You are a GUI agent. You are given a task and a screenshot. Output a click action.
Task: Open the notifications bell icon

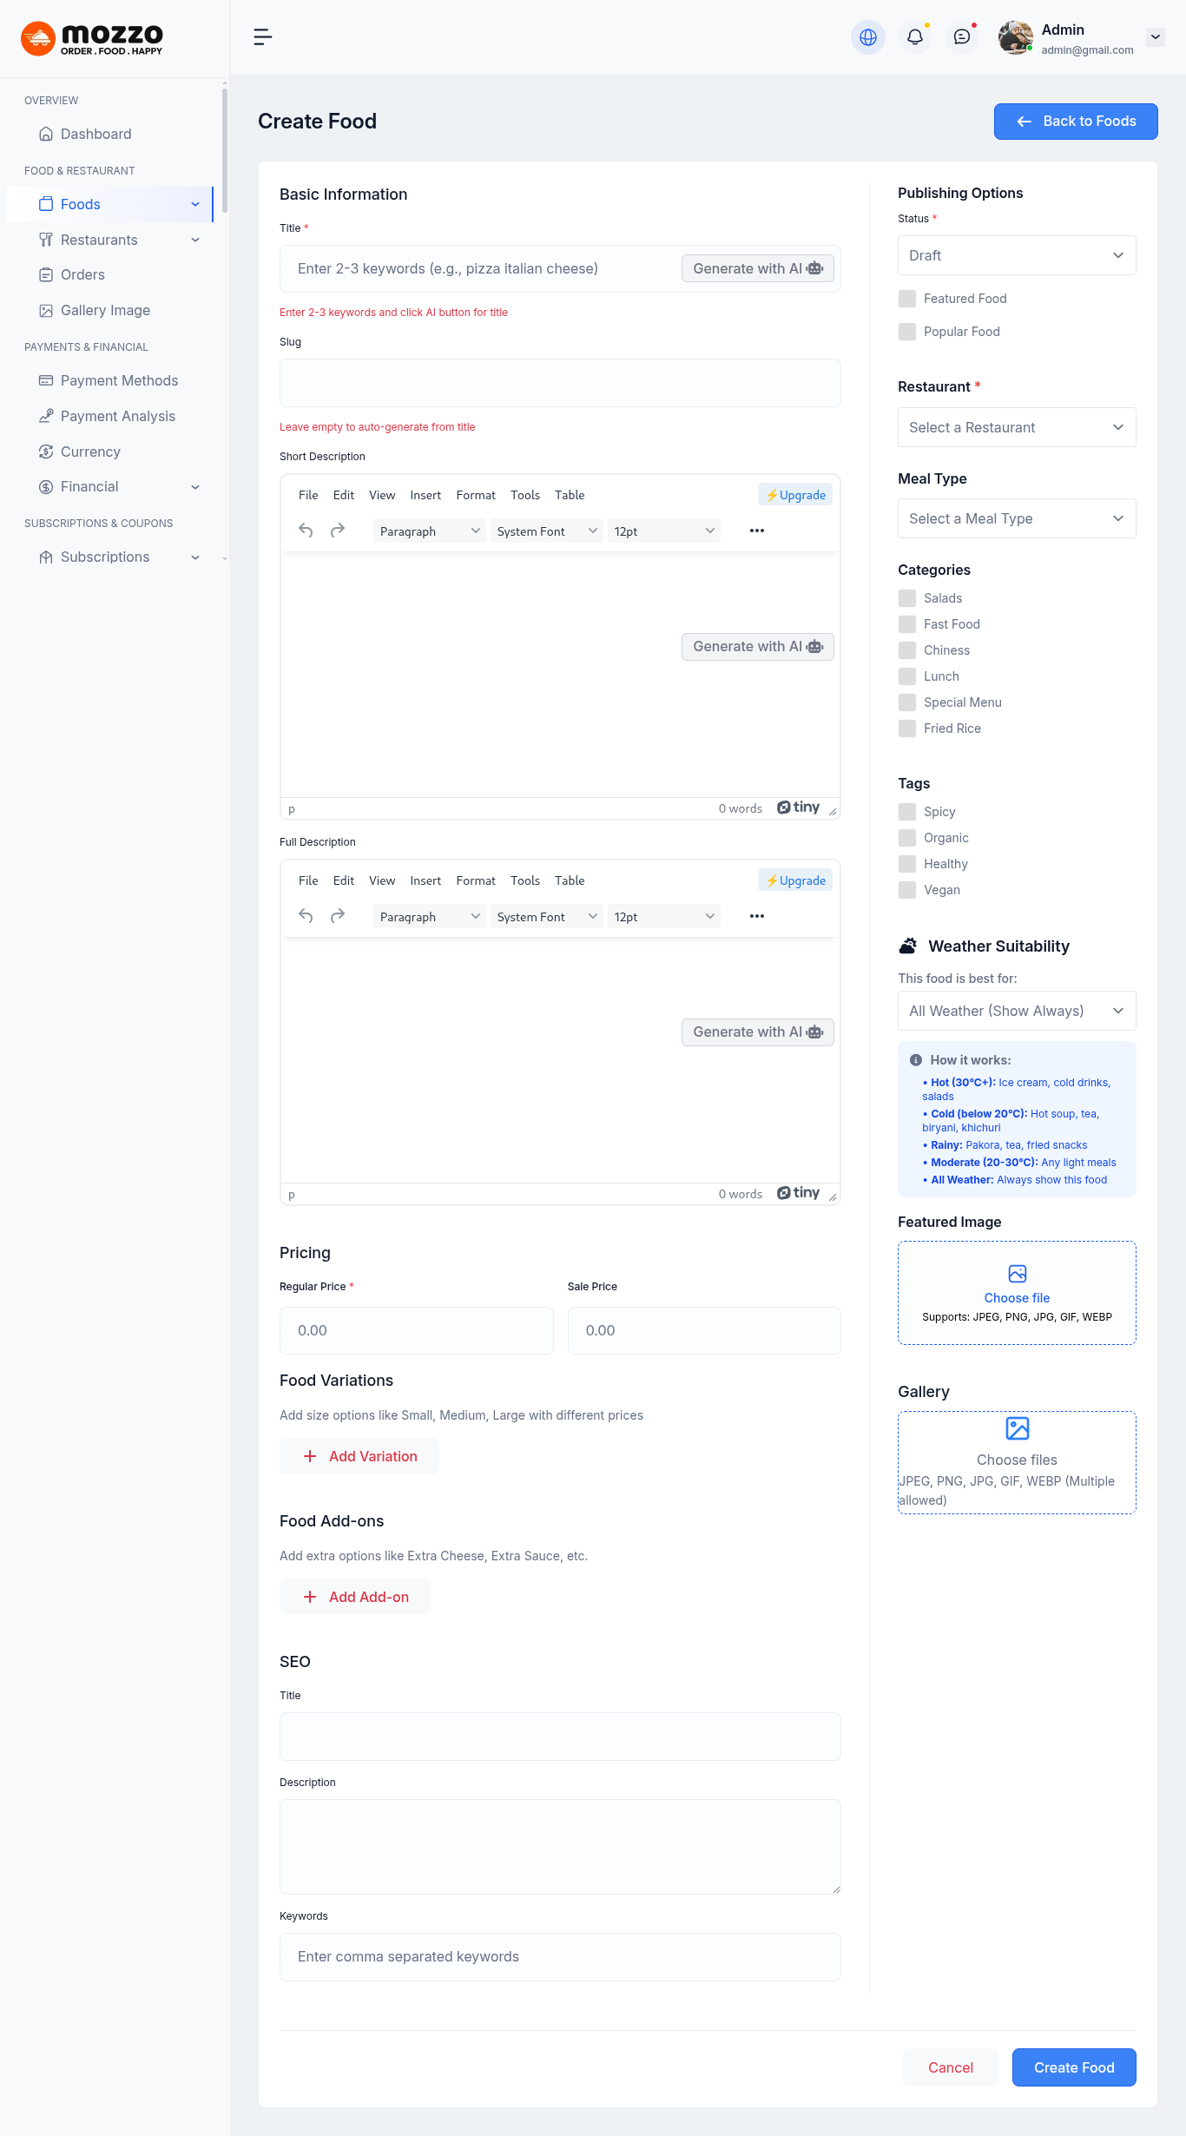tap(914, 37)
